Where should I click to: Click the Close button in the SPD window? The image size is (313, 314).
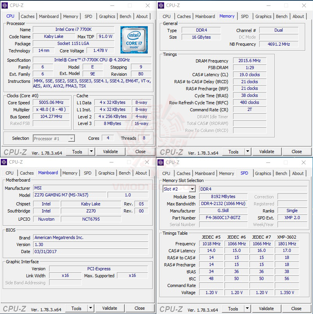point(296,308)
